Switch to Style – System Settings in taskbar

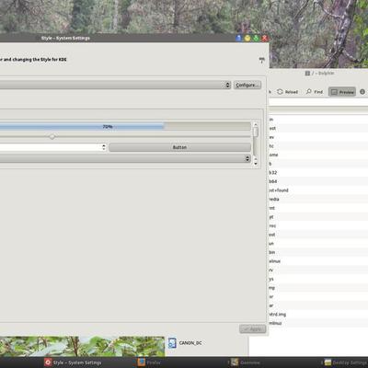(73, 362)
